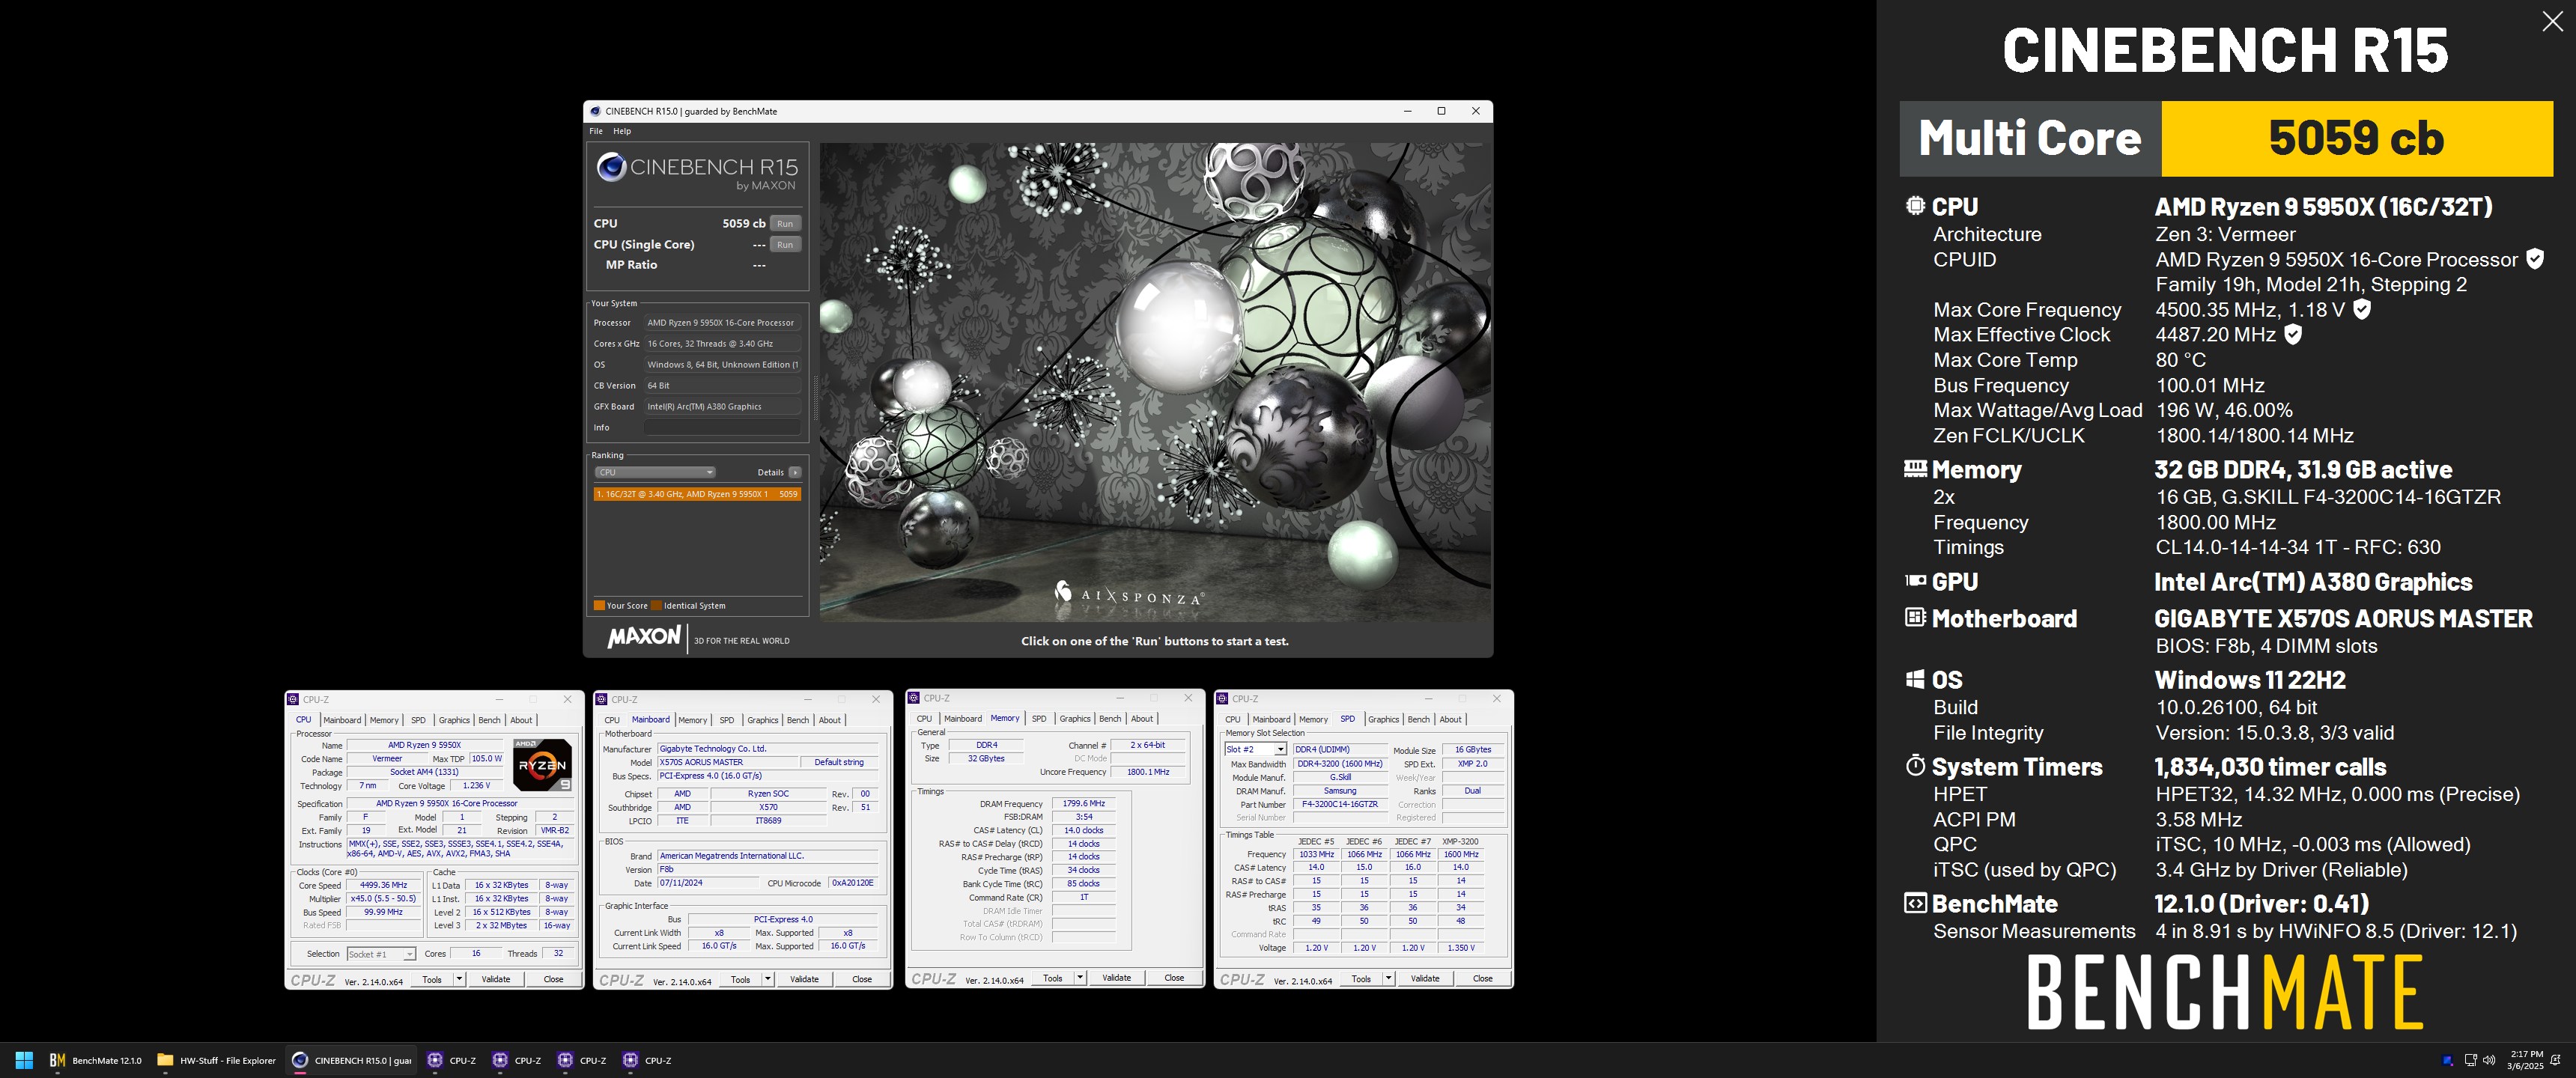Open HW-Stuff File Explorer from taskbar

pos(217,1060)
